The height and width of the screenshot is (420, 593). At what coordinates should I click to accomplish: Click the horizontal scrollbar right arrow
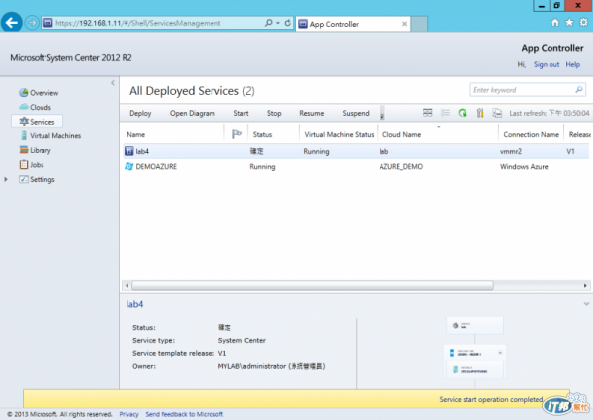click(x=585, y=285)
